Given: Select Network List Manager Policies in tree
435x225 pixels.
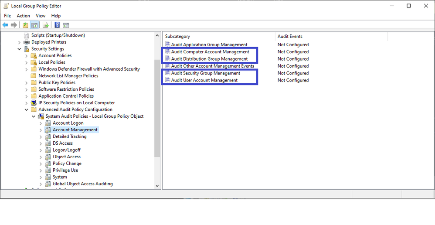Looking at the screenshot, I should point(68,76).
